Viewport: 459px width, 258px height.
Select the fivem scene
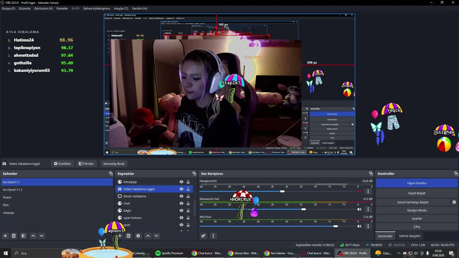pos(57,197)
